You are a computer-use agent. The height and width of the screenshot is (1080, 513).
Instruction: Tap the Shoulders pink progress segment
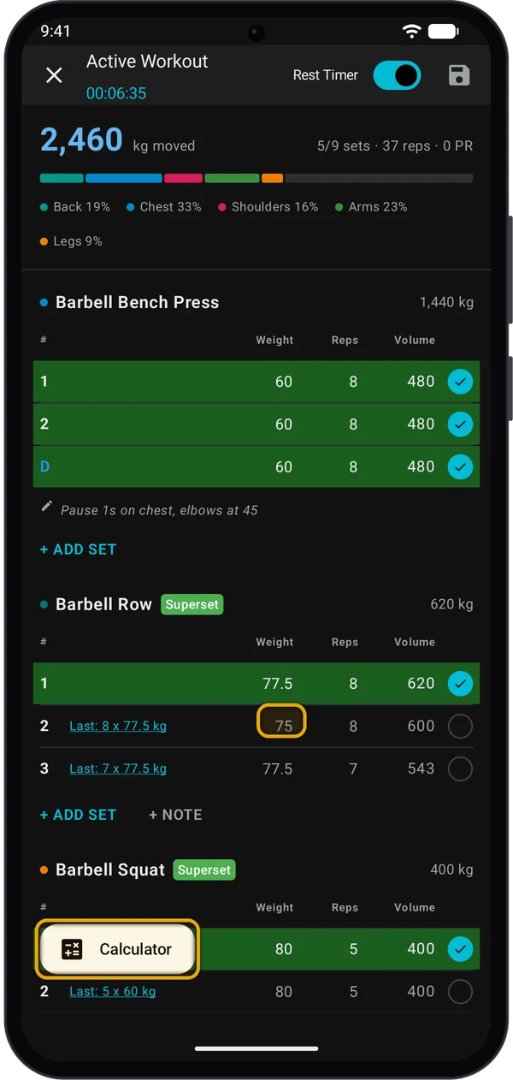[x=183, y=179]
